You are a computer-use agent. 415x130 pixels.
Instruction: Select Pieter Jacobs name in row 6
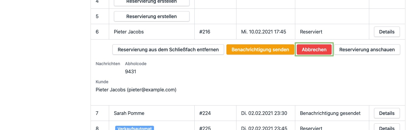(129, 32)
